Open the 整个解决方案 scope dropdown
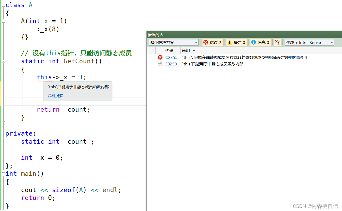Viewport: 342px width, 211px height. click(x=174, y=42)
